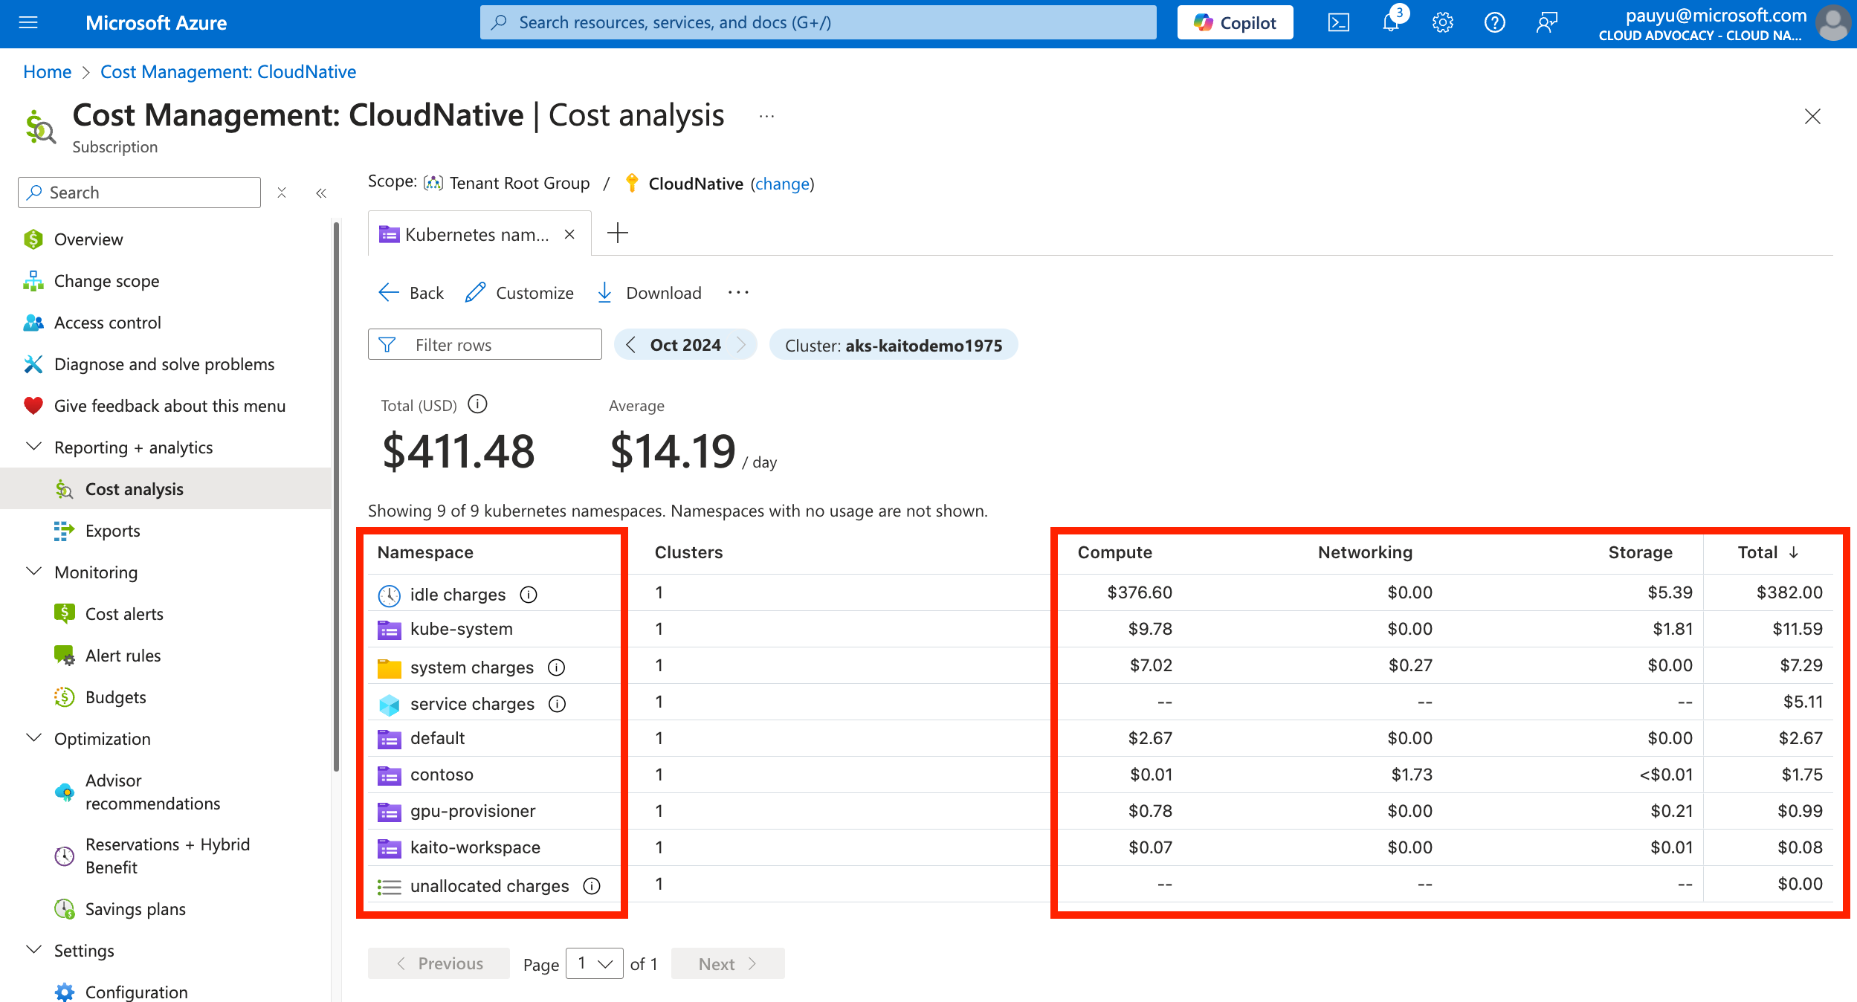Click the kaito-workspace namespace row
This screenshot has width=1857, height=1002.
1100,847
